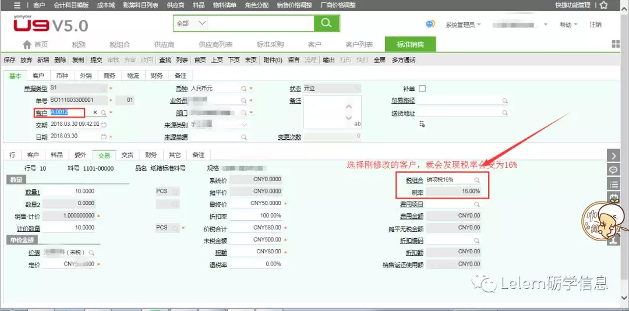Clear the 客户 field with X icon
Screen dimensions: 629x311
[x=95, y=113]
